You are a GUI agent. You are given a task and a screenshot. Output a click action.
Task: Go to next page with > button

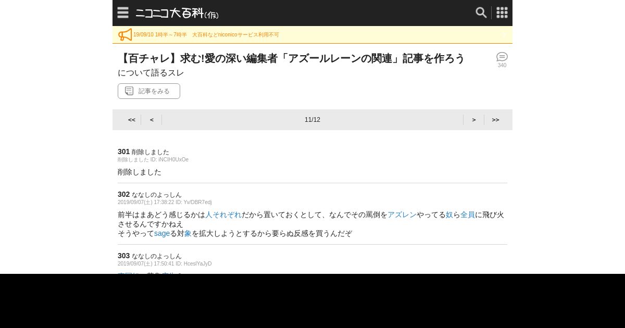(474, 120)
